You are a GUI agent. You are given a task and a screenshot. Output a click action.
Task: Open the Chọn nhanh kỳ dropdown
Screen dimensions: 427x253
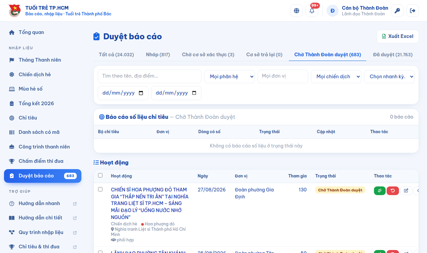click(x=389, y=77)
